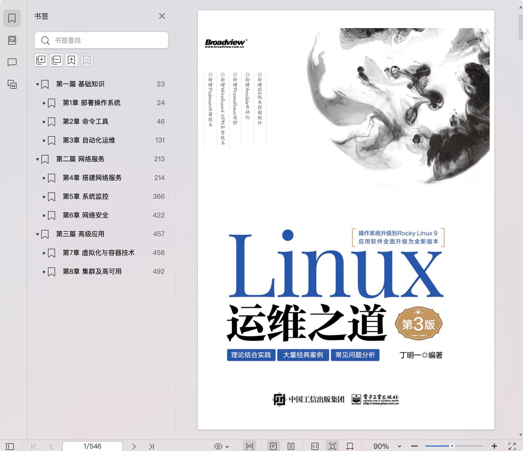Click the add bookmark icon

[72, 60]
